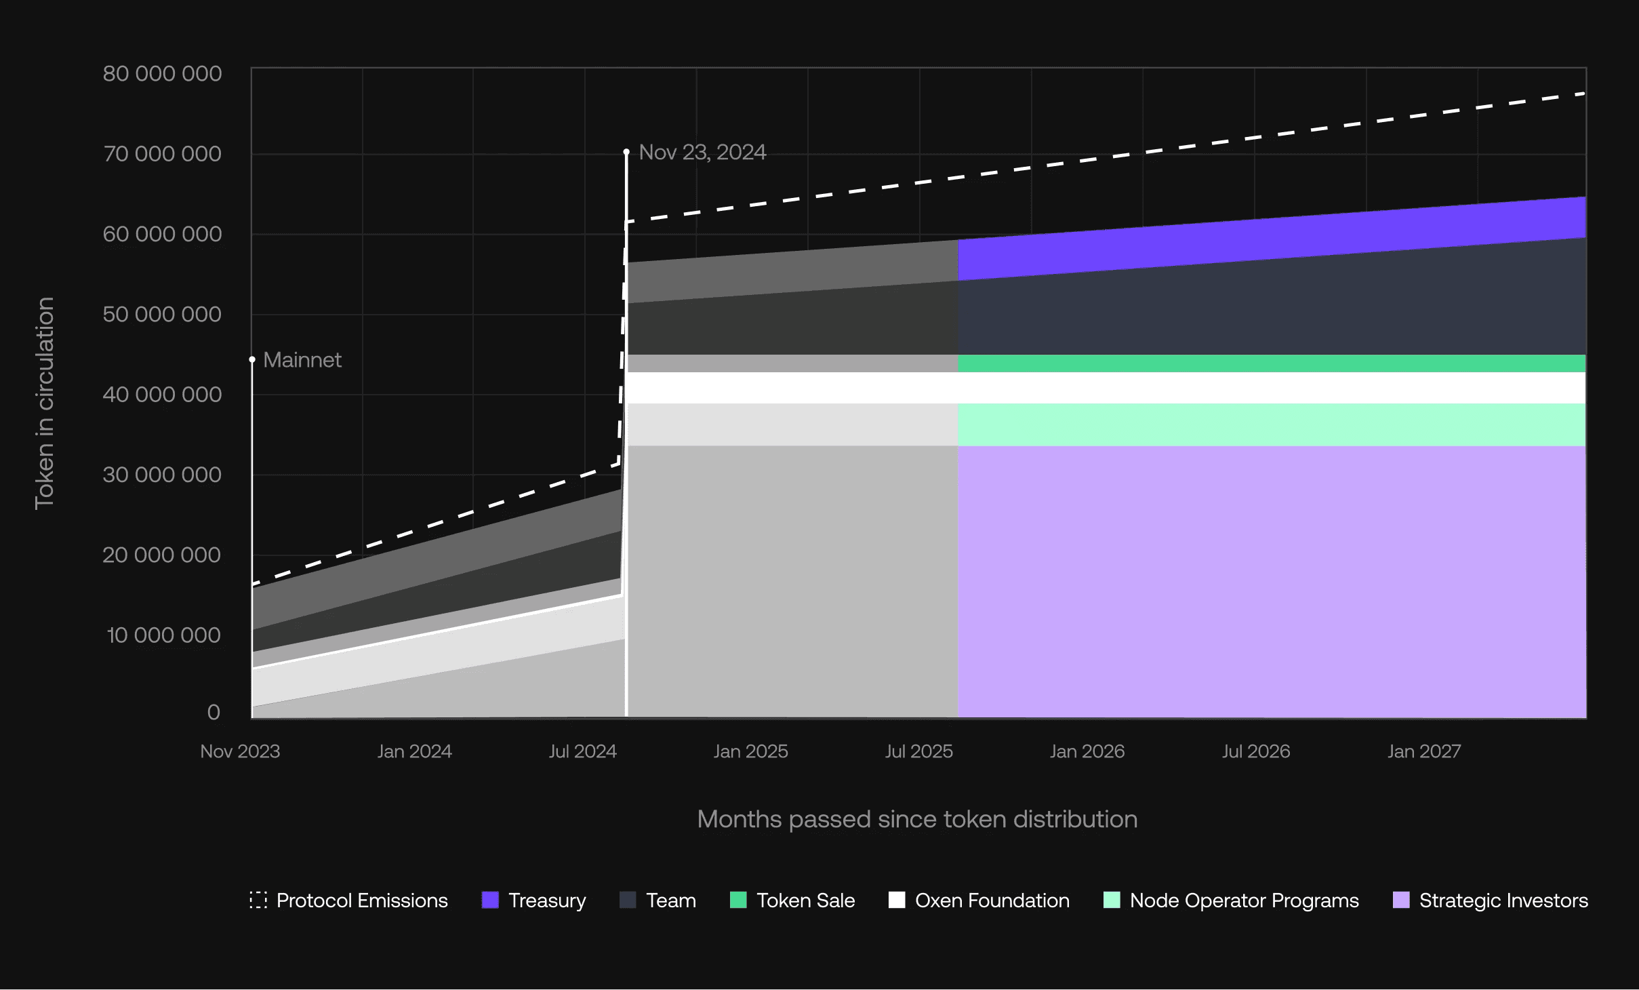1639x990 pixels.
Task: Click the Jan 2025 x-axis label
Action: pyautogui.click(x=750, y=751)
